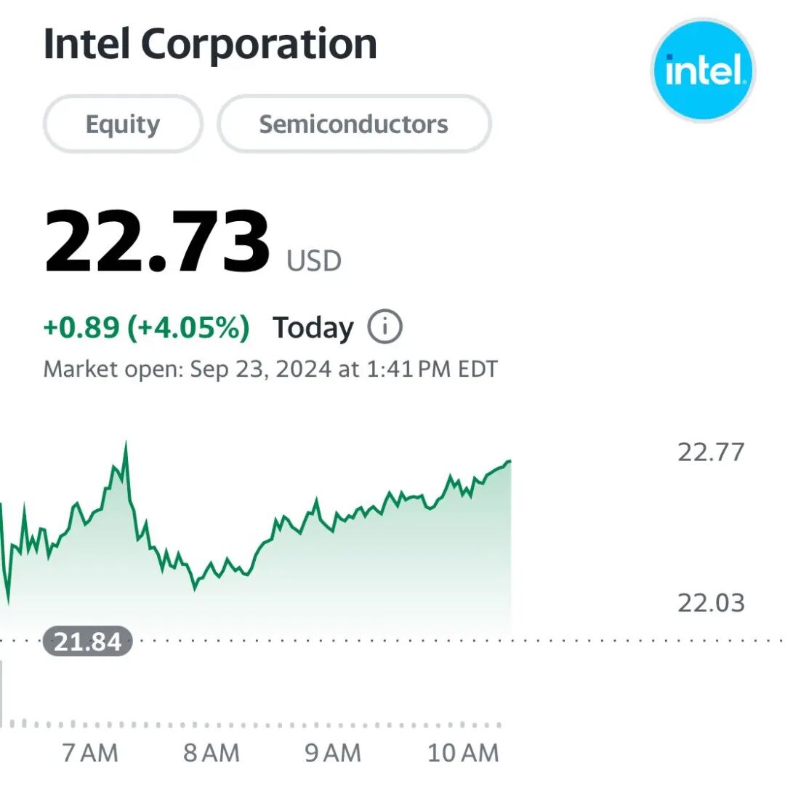Click the 7 AM time axis label
This screenshot has height=795, width=785.
point(90,753)
